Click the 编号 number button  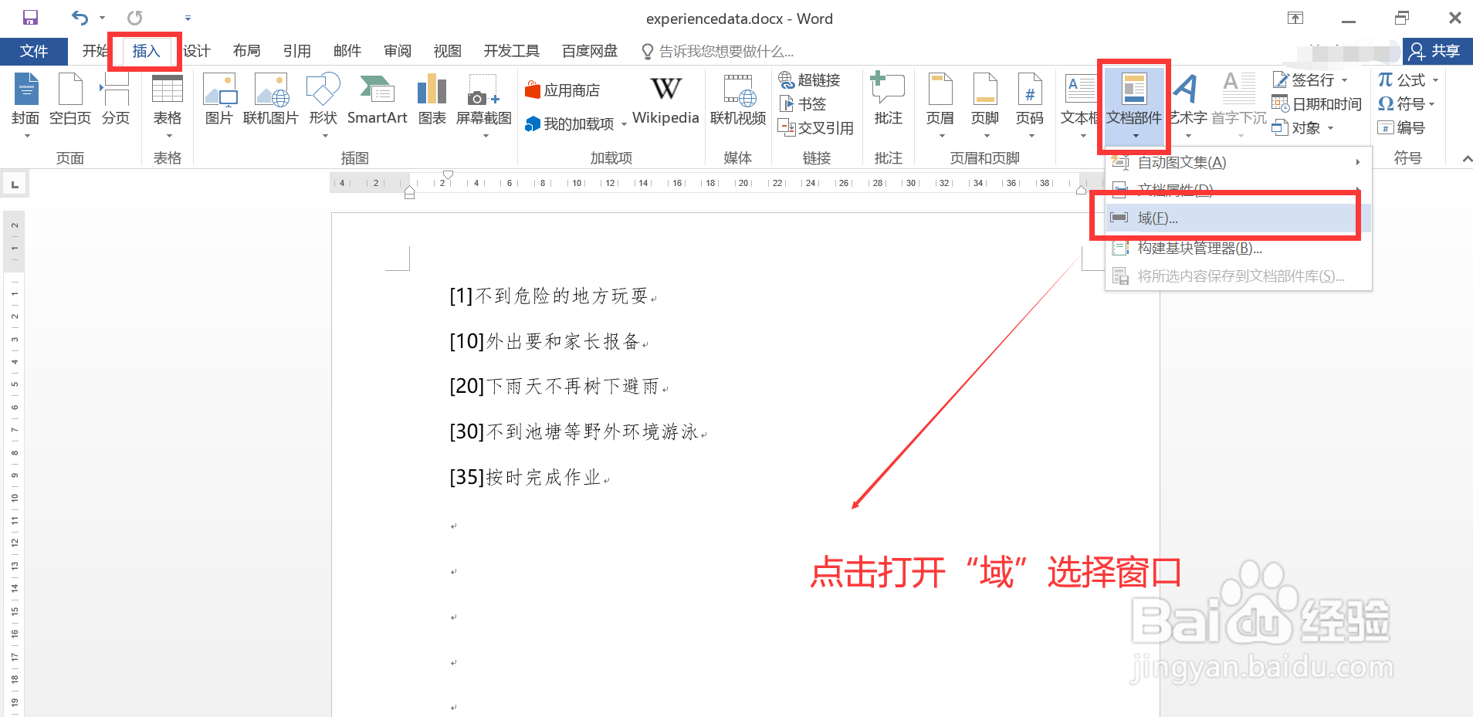pos(1401,127)
